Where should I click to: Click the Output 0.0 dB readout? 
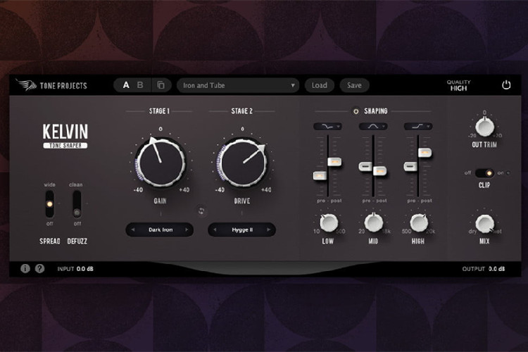coord(484,269)
